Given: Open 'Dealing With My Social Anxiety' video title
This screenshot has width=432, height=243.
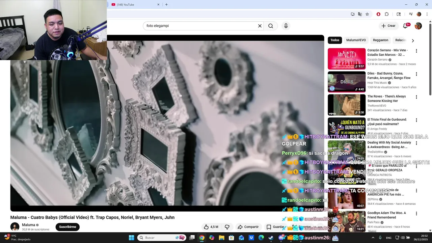Looking at the screenshot, I should pos(389,145).
